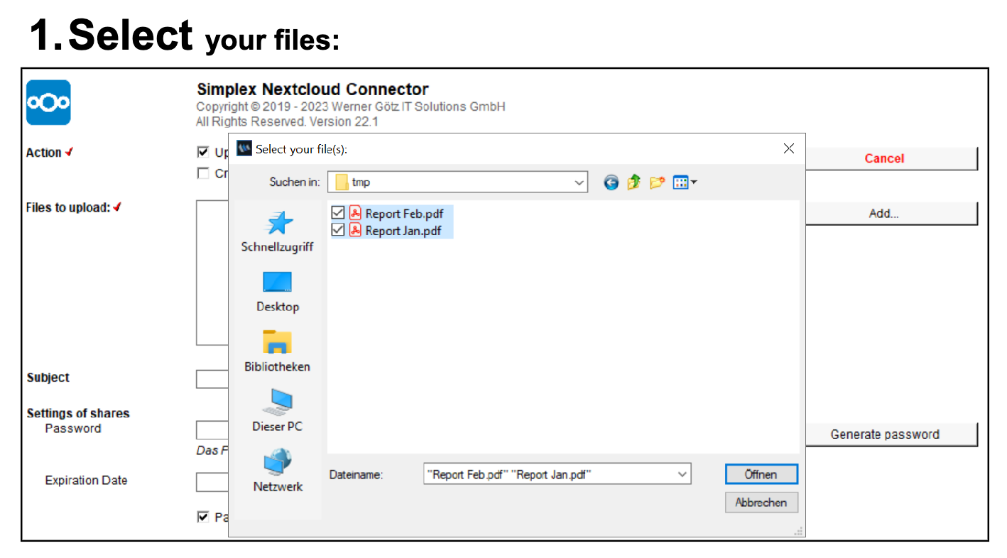Create a new folder icon
Viewport: 1007px width, 558px height.
657,182
